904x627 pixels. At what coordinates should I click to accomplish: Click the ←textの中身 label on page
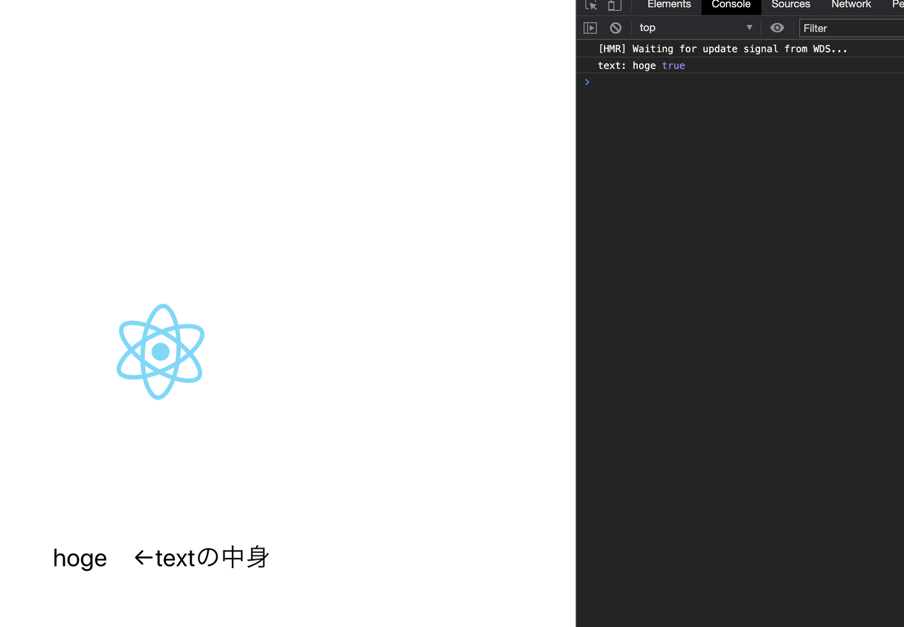pos(202,557)
